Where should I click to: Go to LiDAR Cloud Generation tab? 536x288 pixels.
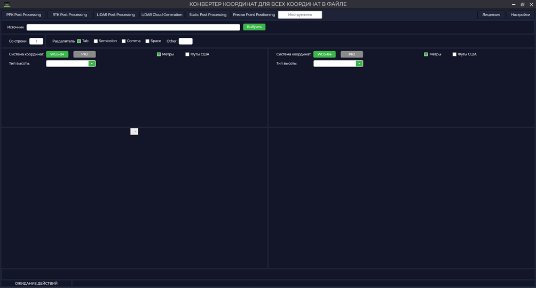tap(162, 15)
